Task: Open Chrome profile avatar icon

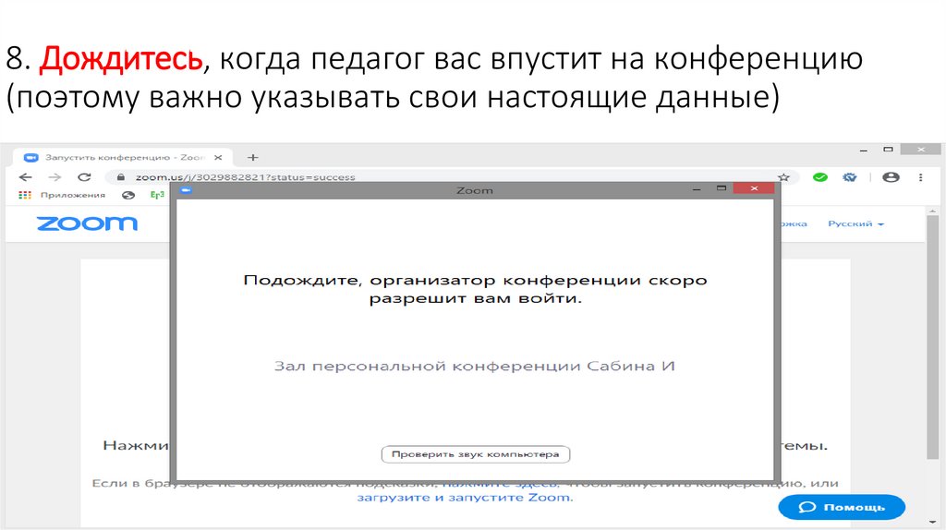Action: coord(891,177)
